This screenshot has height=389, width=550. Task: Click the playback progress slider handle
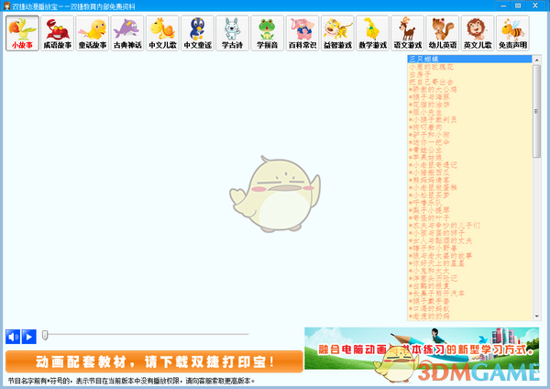click(45, 335)
